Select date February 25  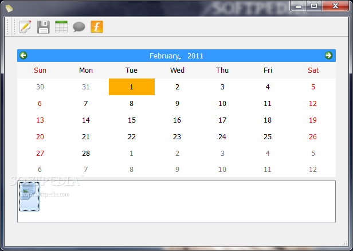[x=268, y=136]
